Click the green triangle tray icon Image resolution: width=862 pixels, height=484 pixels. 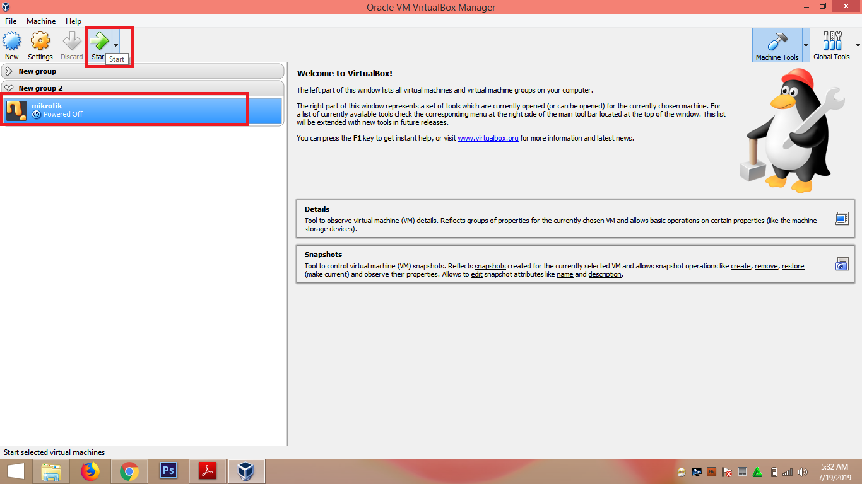click(758, 471)
